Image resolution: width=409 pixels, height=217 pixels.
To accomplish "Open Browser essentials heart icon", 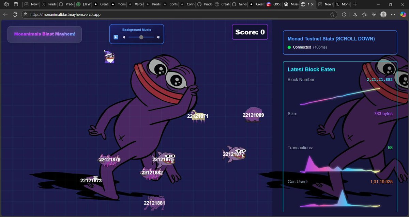I will pos(374,15).
